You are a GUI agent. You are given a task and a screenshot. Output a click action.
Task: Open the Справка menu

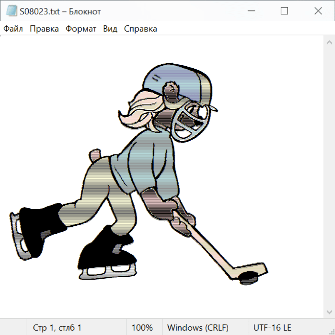(x=140, y=29)
